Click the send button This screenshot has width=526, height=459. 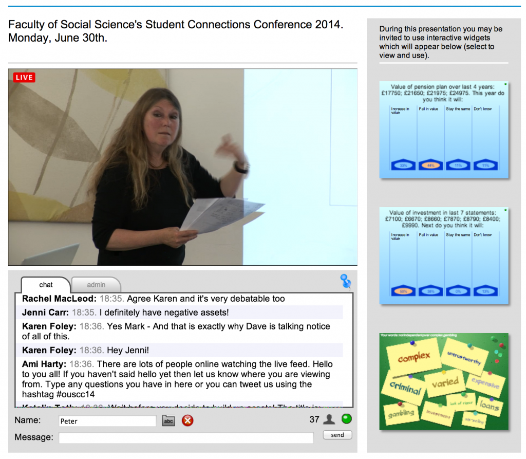tap(337, 435)
